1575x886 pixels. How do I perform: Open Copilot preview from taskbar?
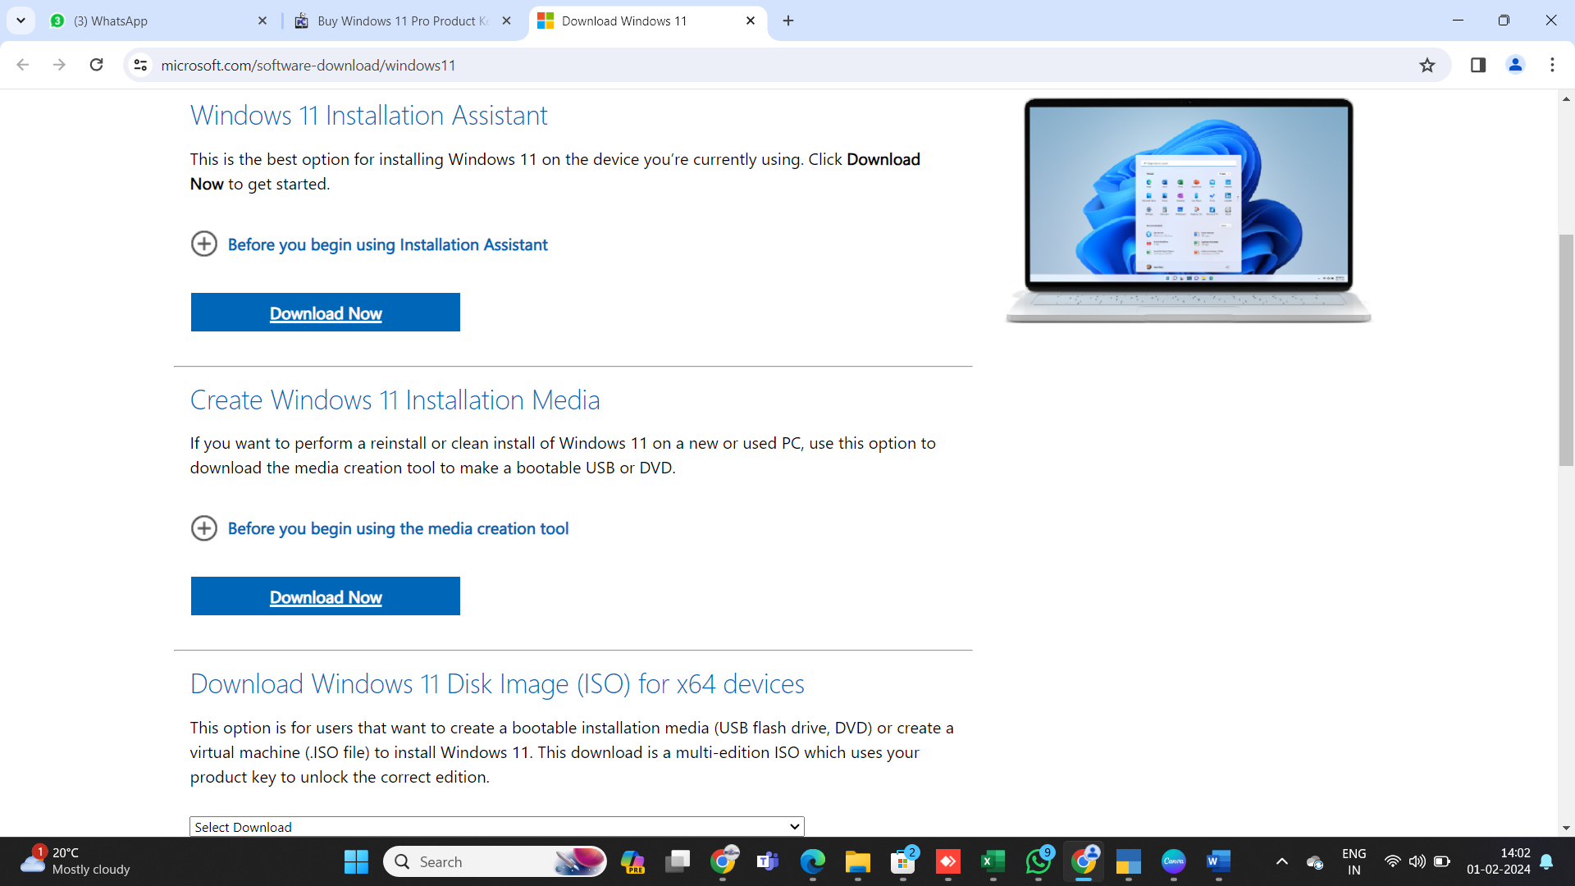(632, 861)
